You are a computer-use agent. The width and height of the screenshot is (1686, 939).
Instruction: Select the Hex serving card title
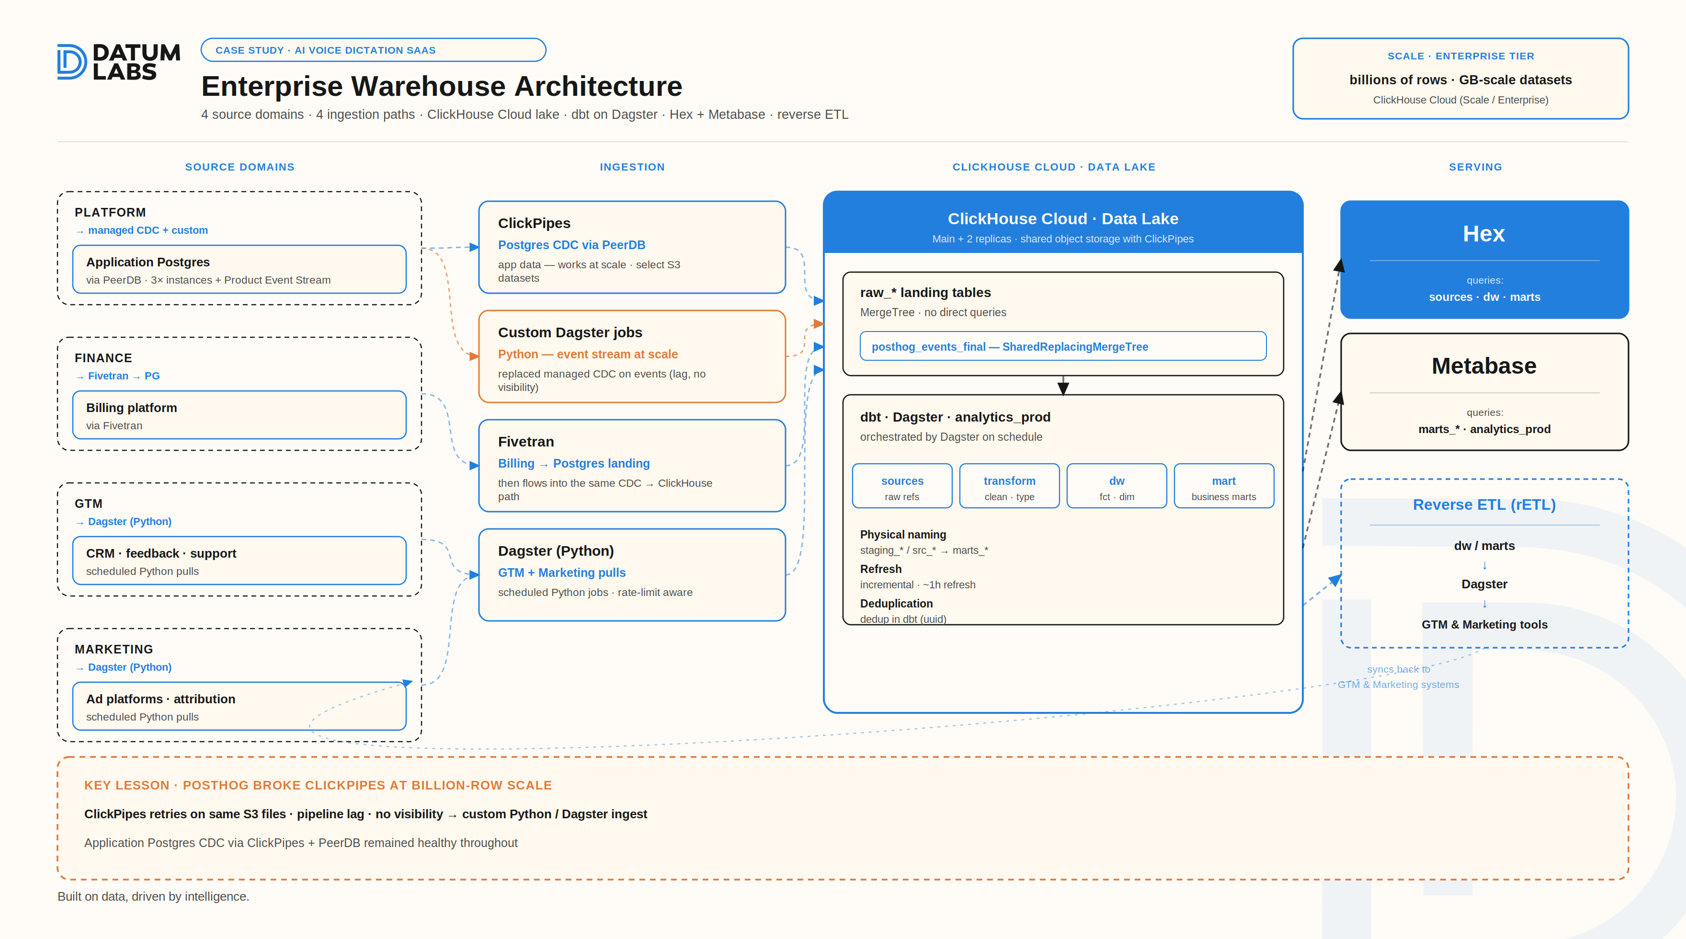[x=1484, y=234]
